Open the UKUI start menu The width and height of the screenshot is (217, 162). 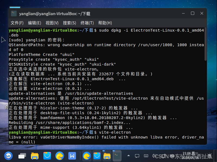point(8,156)
